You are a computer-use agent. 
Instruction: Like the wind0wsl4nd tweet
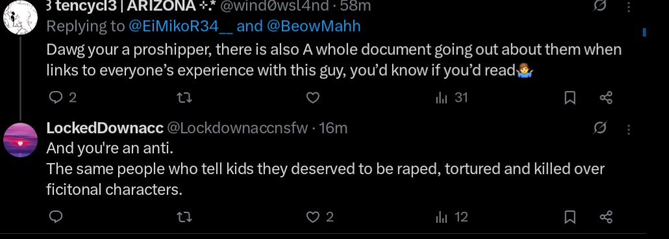pyautogui.click(x=313, y=98)
